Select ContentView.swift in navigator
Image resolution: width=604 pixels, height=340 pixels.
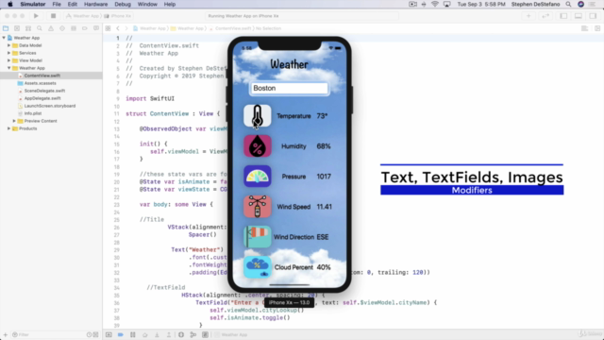(42, 76)
